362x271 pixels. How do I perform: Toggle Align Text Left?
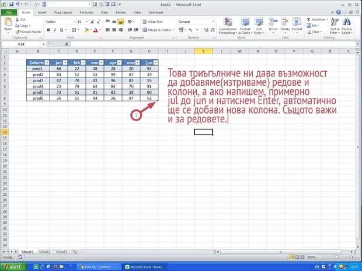point(107,30)
